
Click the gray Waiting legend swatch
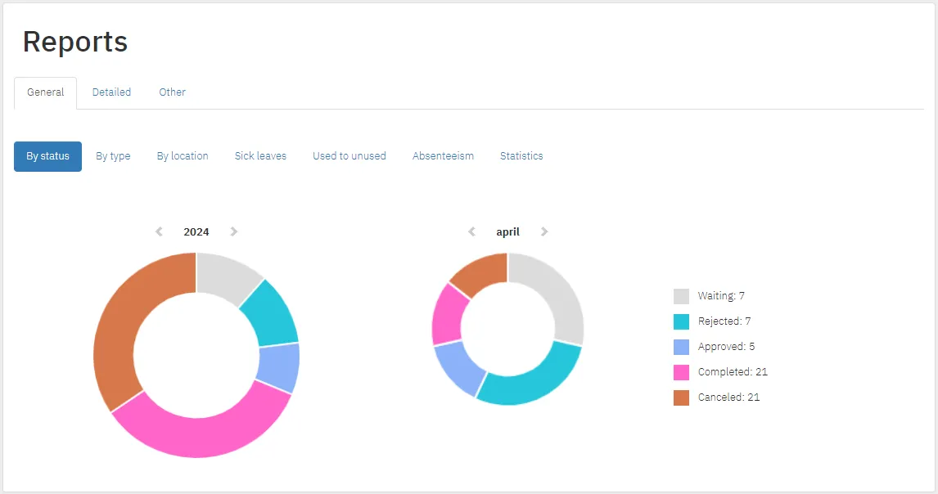[x=681, y=297]
